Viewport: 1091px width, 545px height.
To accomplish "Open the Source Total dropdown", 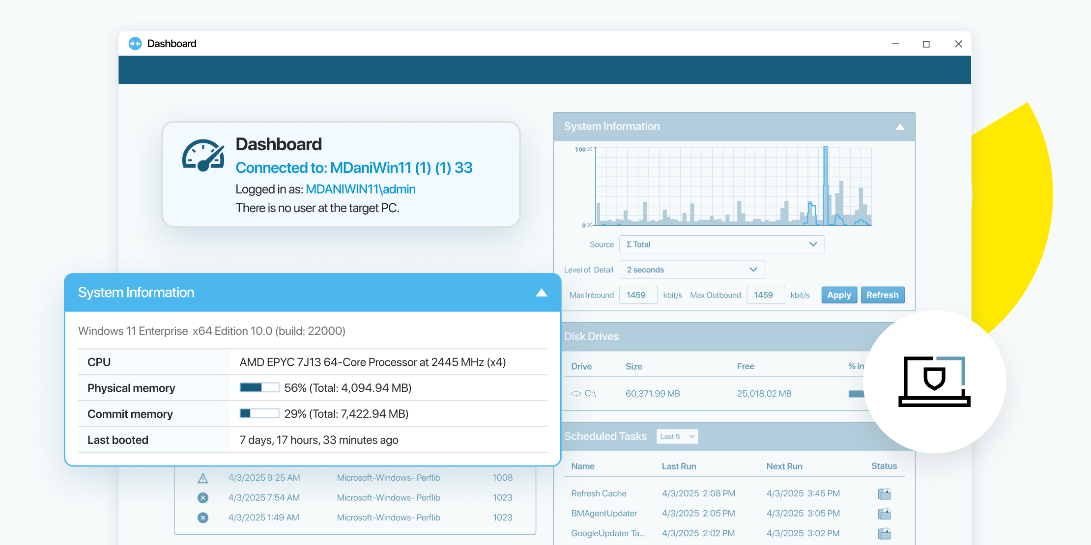I will coord(721,245).
